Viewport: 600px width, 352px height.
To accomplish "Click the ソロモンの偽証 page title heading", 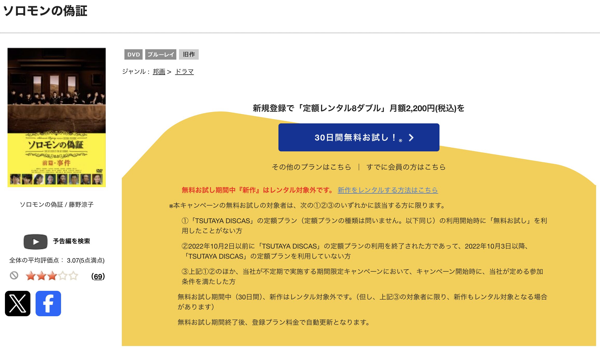I will coord(45,11).
